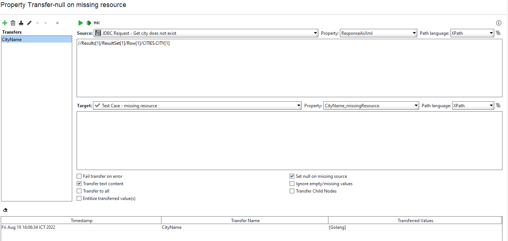Toggle the green disable transfer dot
508x241 pixels.
click(x=57, y=23)
